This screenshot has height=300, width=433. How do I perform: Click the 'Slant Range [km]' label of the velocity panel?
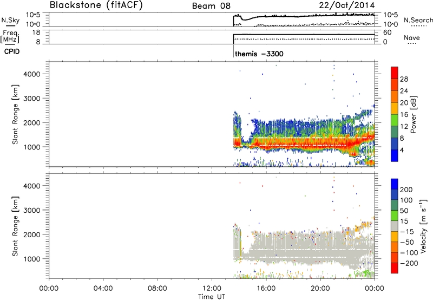pyautogui.click(x=15, y=226)
